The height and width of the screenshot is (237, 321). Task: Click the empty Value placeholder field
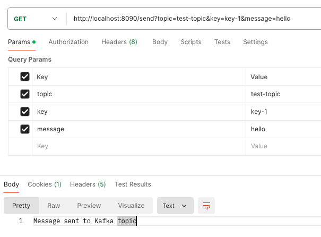(x=283, y=146)
